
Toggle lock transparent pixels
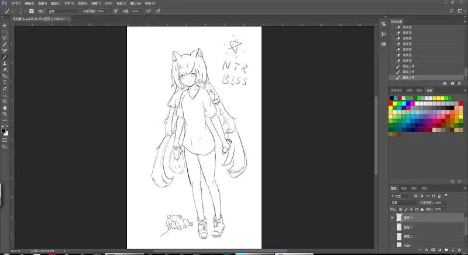click(401, 209)
